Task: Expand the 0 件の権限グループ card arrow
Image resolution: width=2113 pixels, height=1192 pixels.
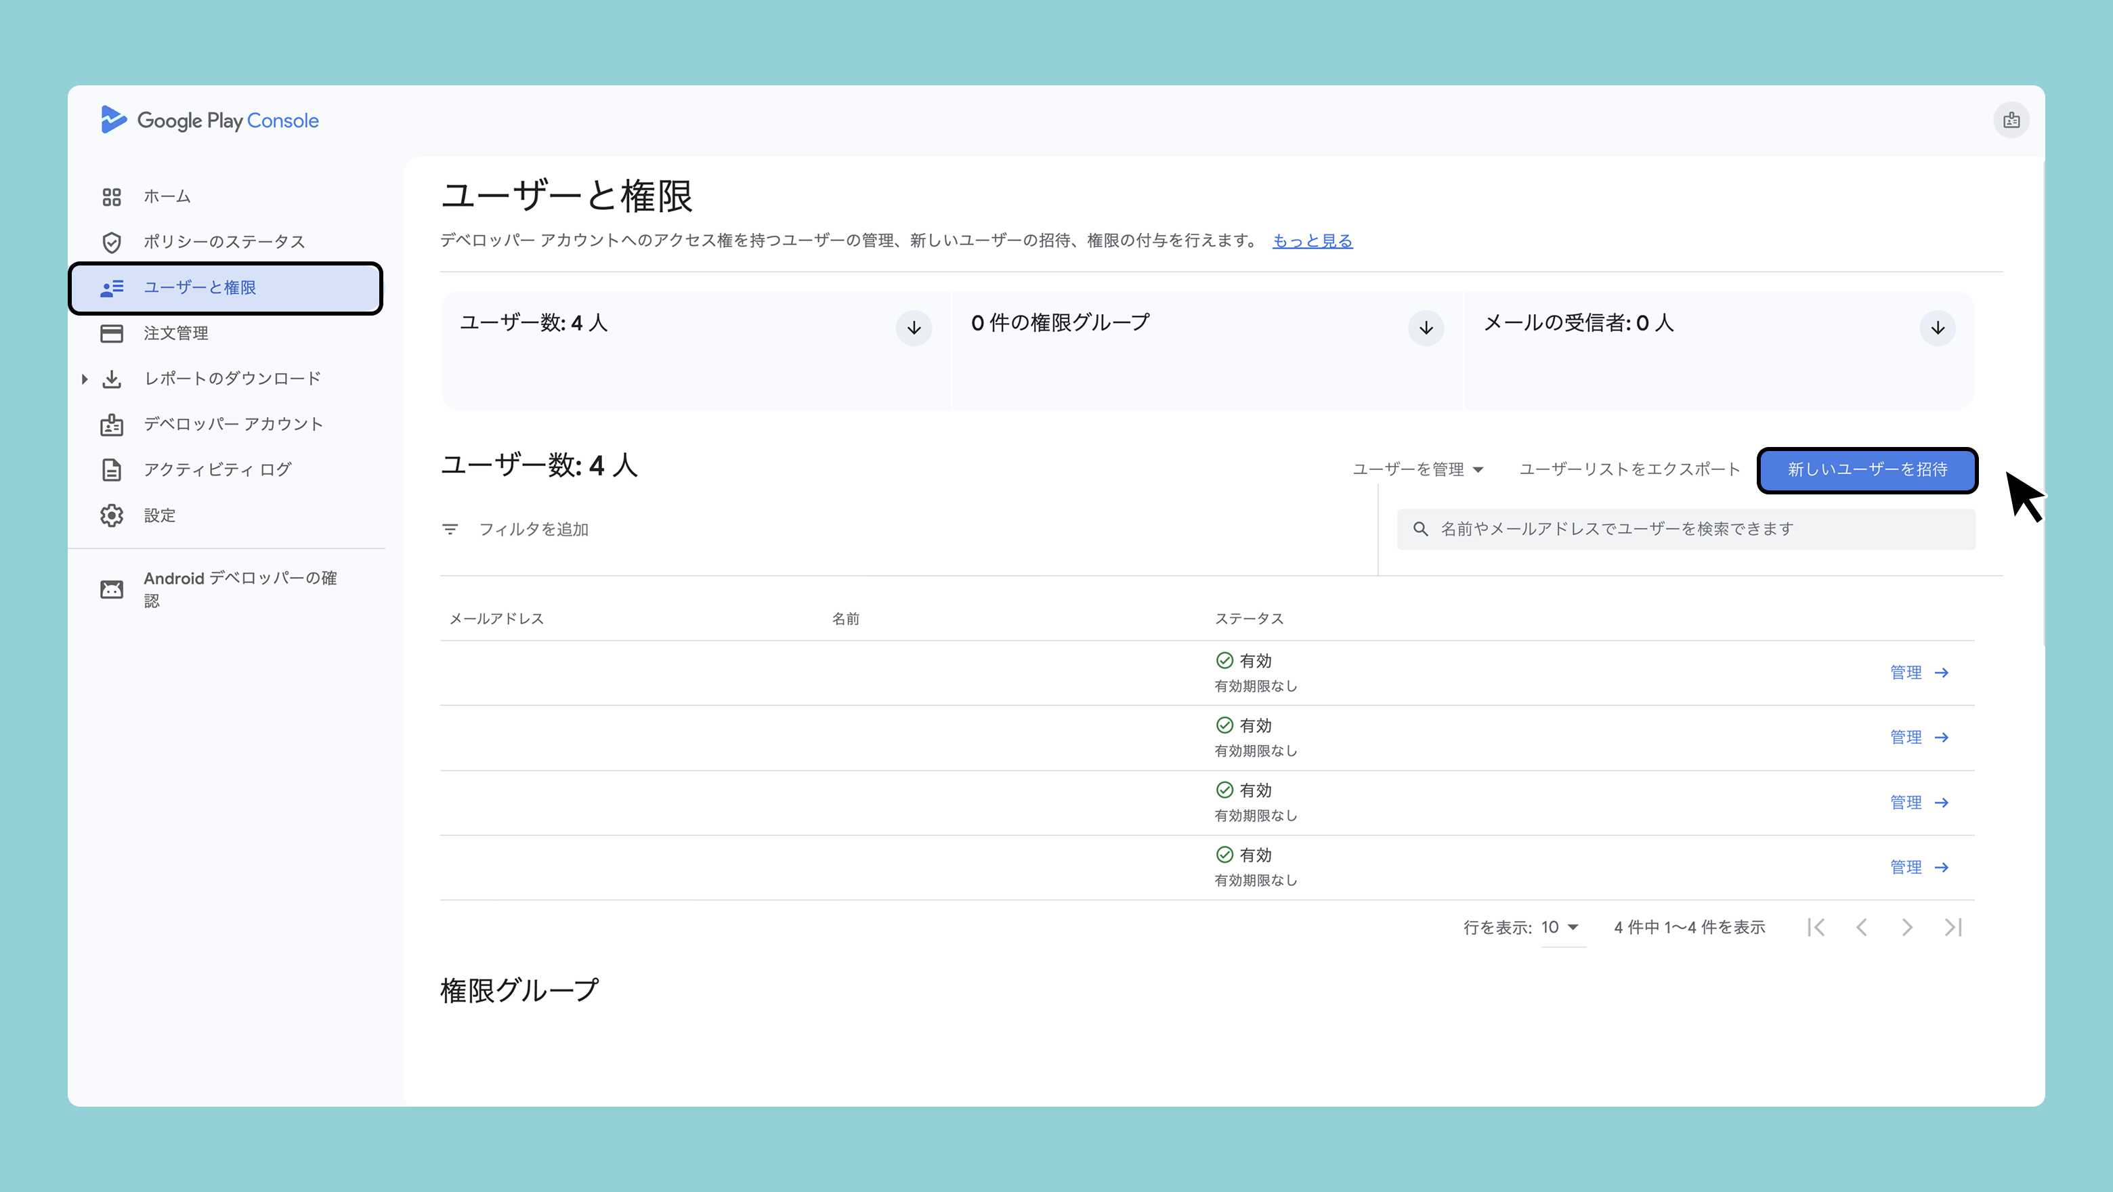Action: point(1426,328)
